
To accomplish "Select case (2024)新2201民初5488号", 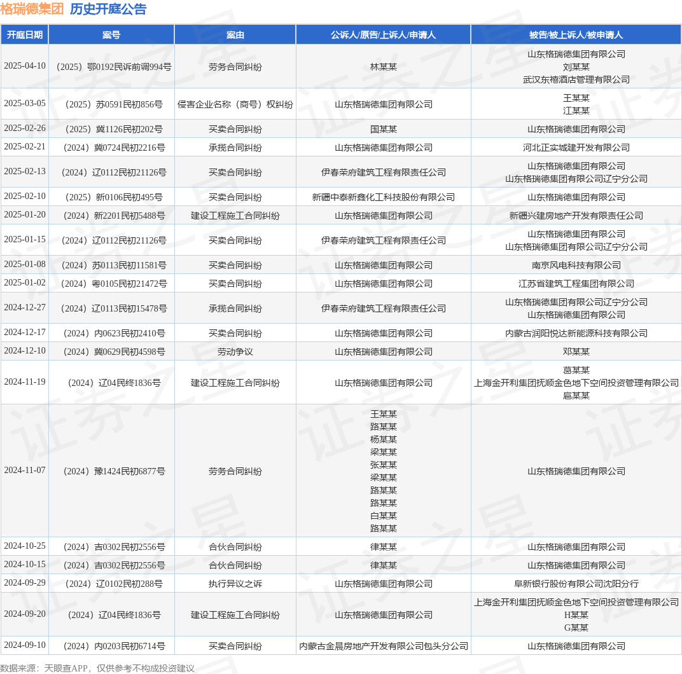I will [x=114, y=216].
